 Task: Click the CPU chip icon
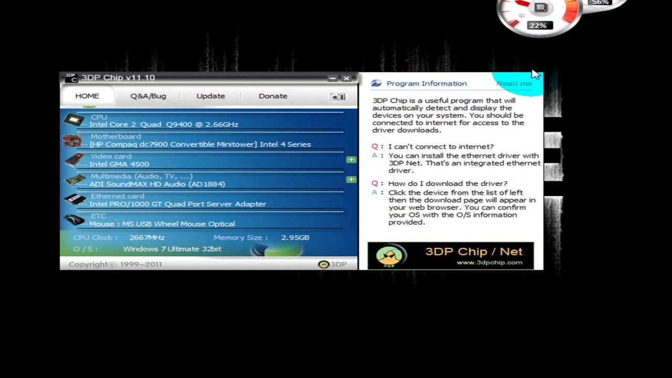click(x=73, y=121)
